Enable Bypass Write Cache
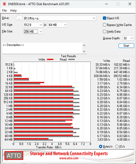The image size is (136, 164). pos(105,25)
